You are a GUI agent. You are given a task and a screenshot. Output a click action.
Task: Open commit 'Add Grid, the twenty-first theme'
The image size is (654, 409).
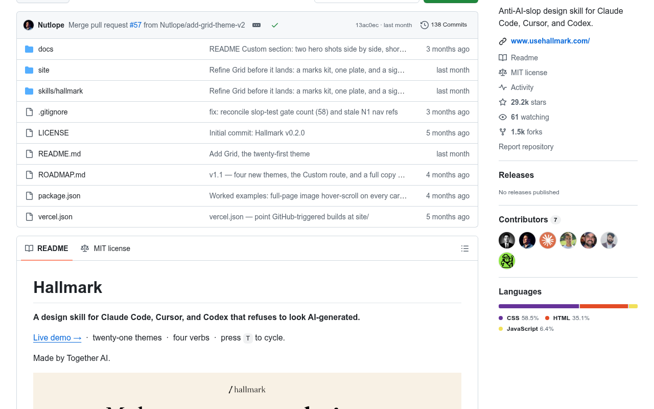click(260, 154)
